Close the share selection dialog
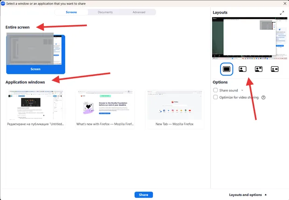 point(285,3)
